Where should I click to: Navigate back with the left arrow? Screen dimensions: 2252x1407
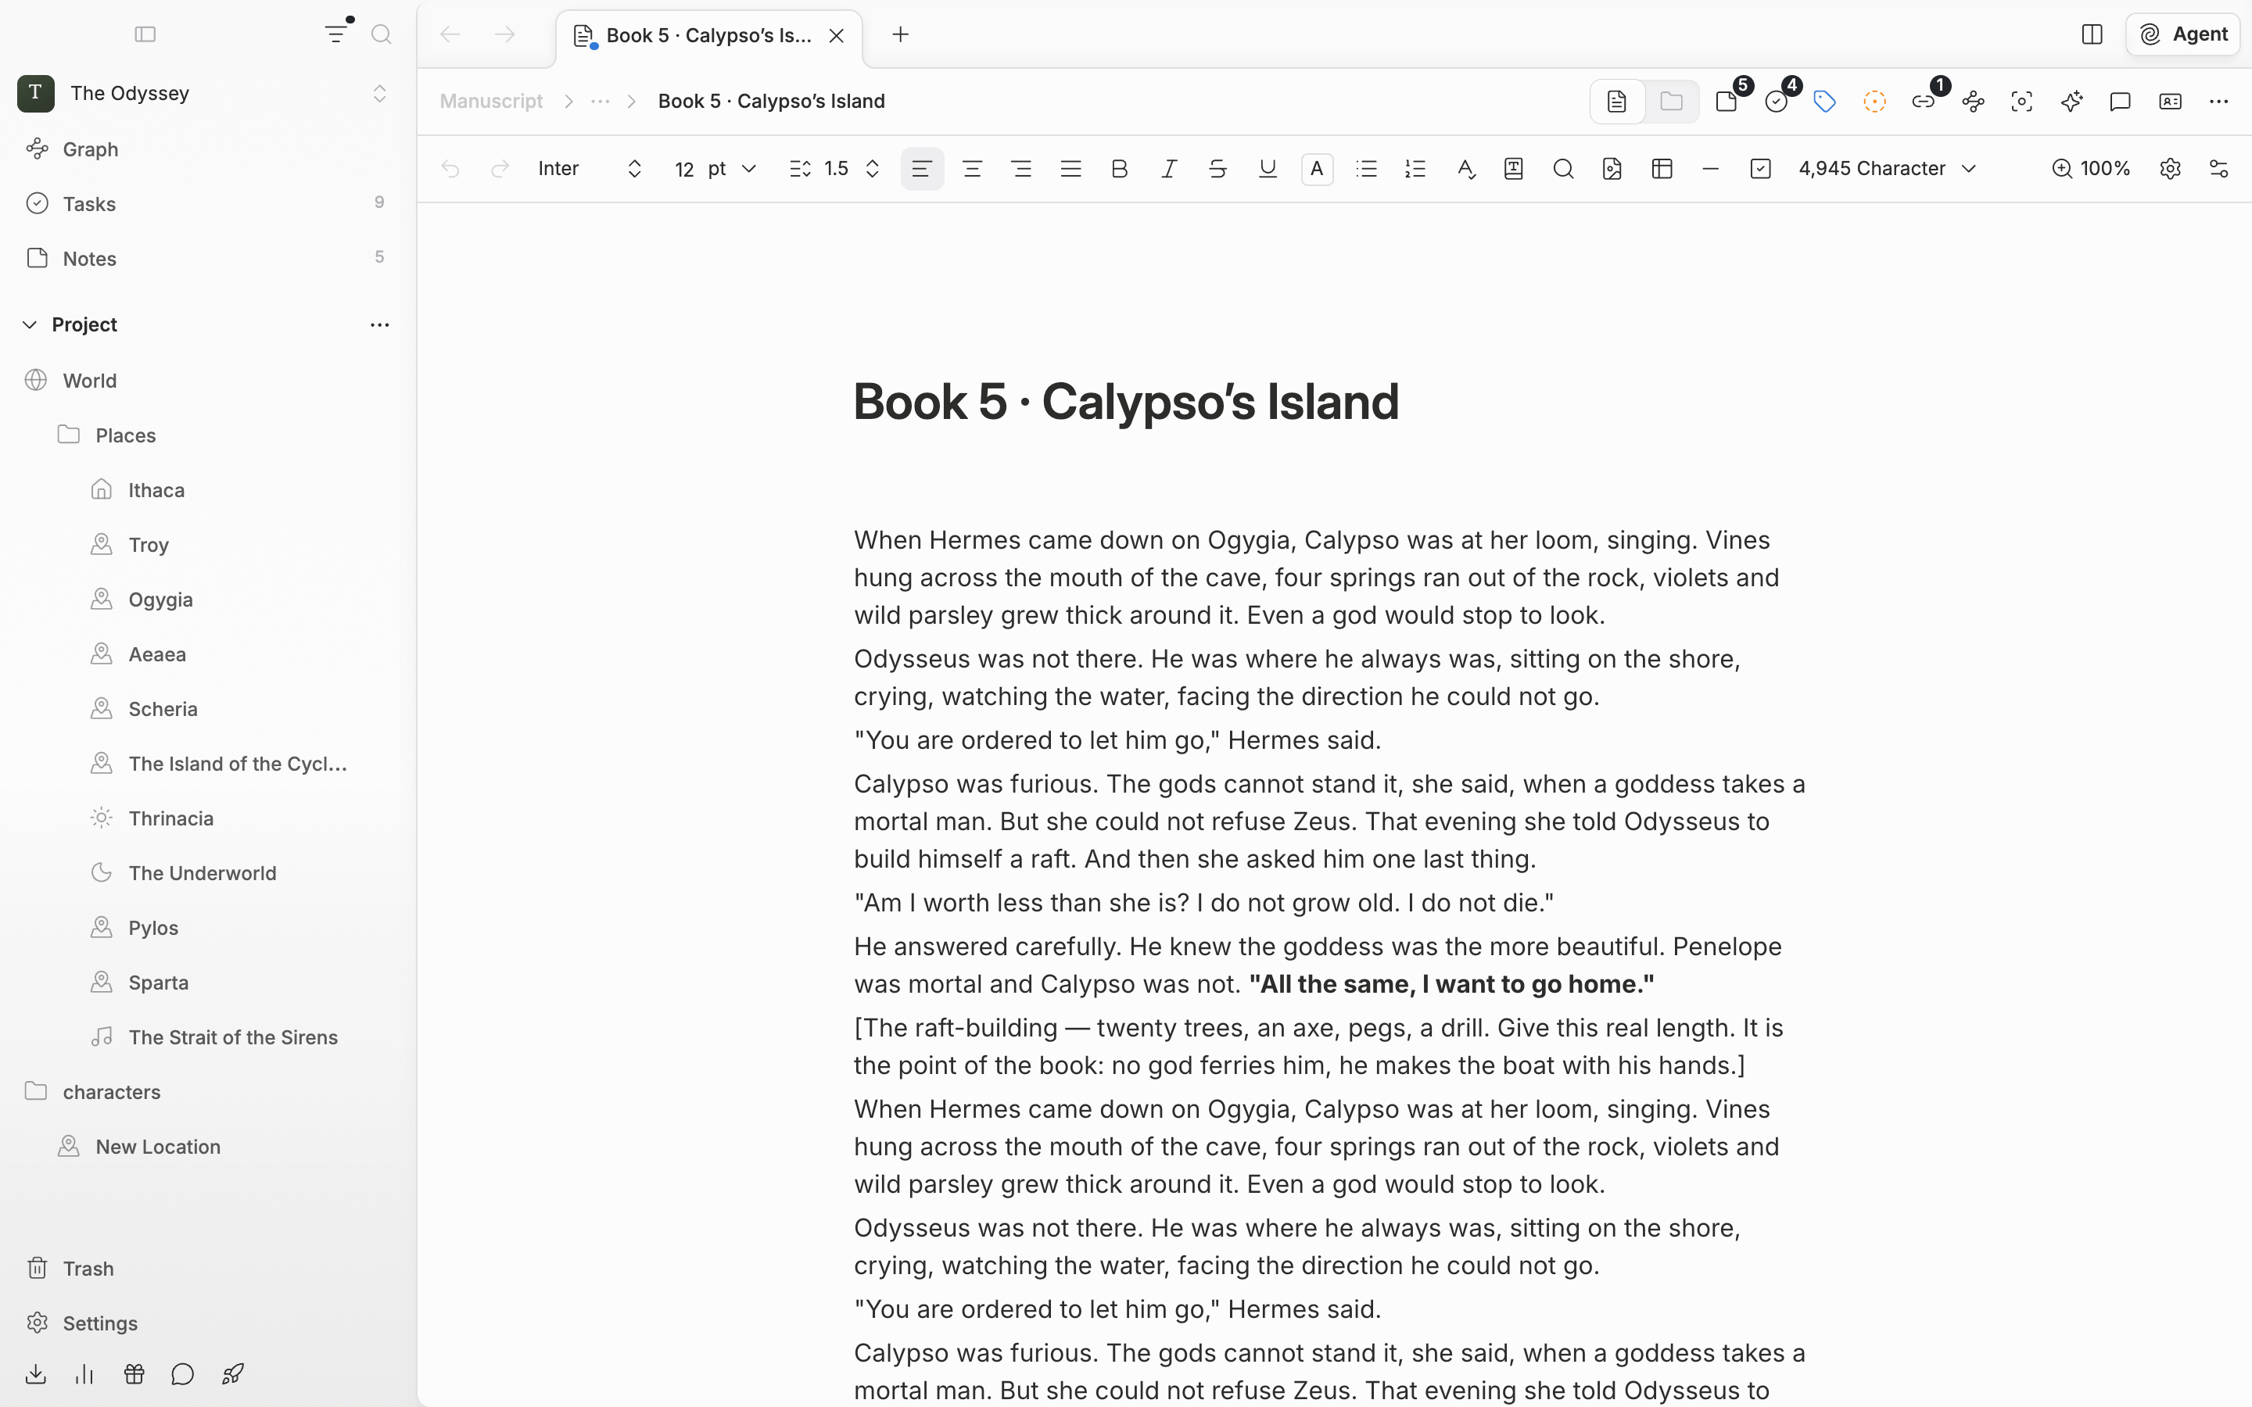point(450,34)
